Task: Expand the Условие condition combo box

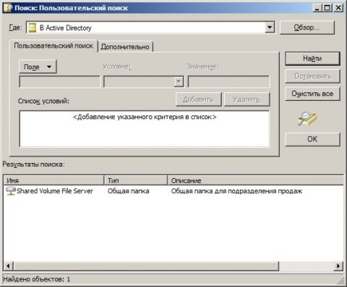Action: (179, 81)
